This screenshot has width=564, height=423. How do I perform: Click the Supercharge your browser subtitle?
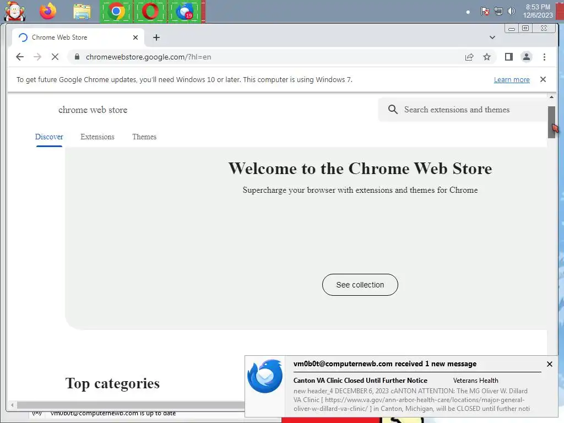coord(360,190)
